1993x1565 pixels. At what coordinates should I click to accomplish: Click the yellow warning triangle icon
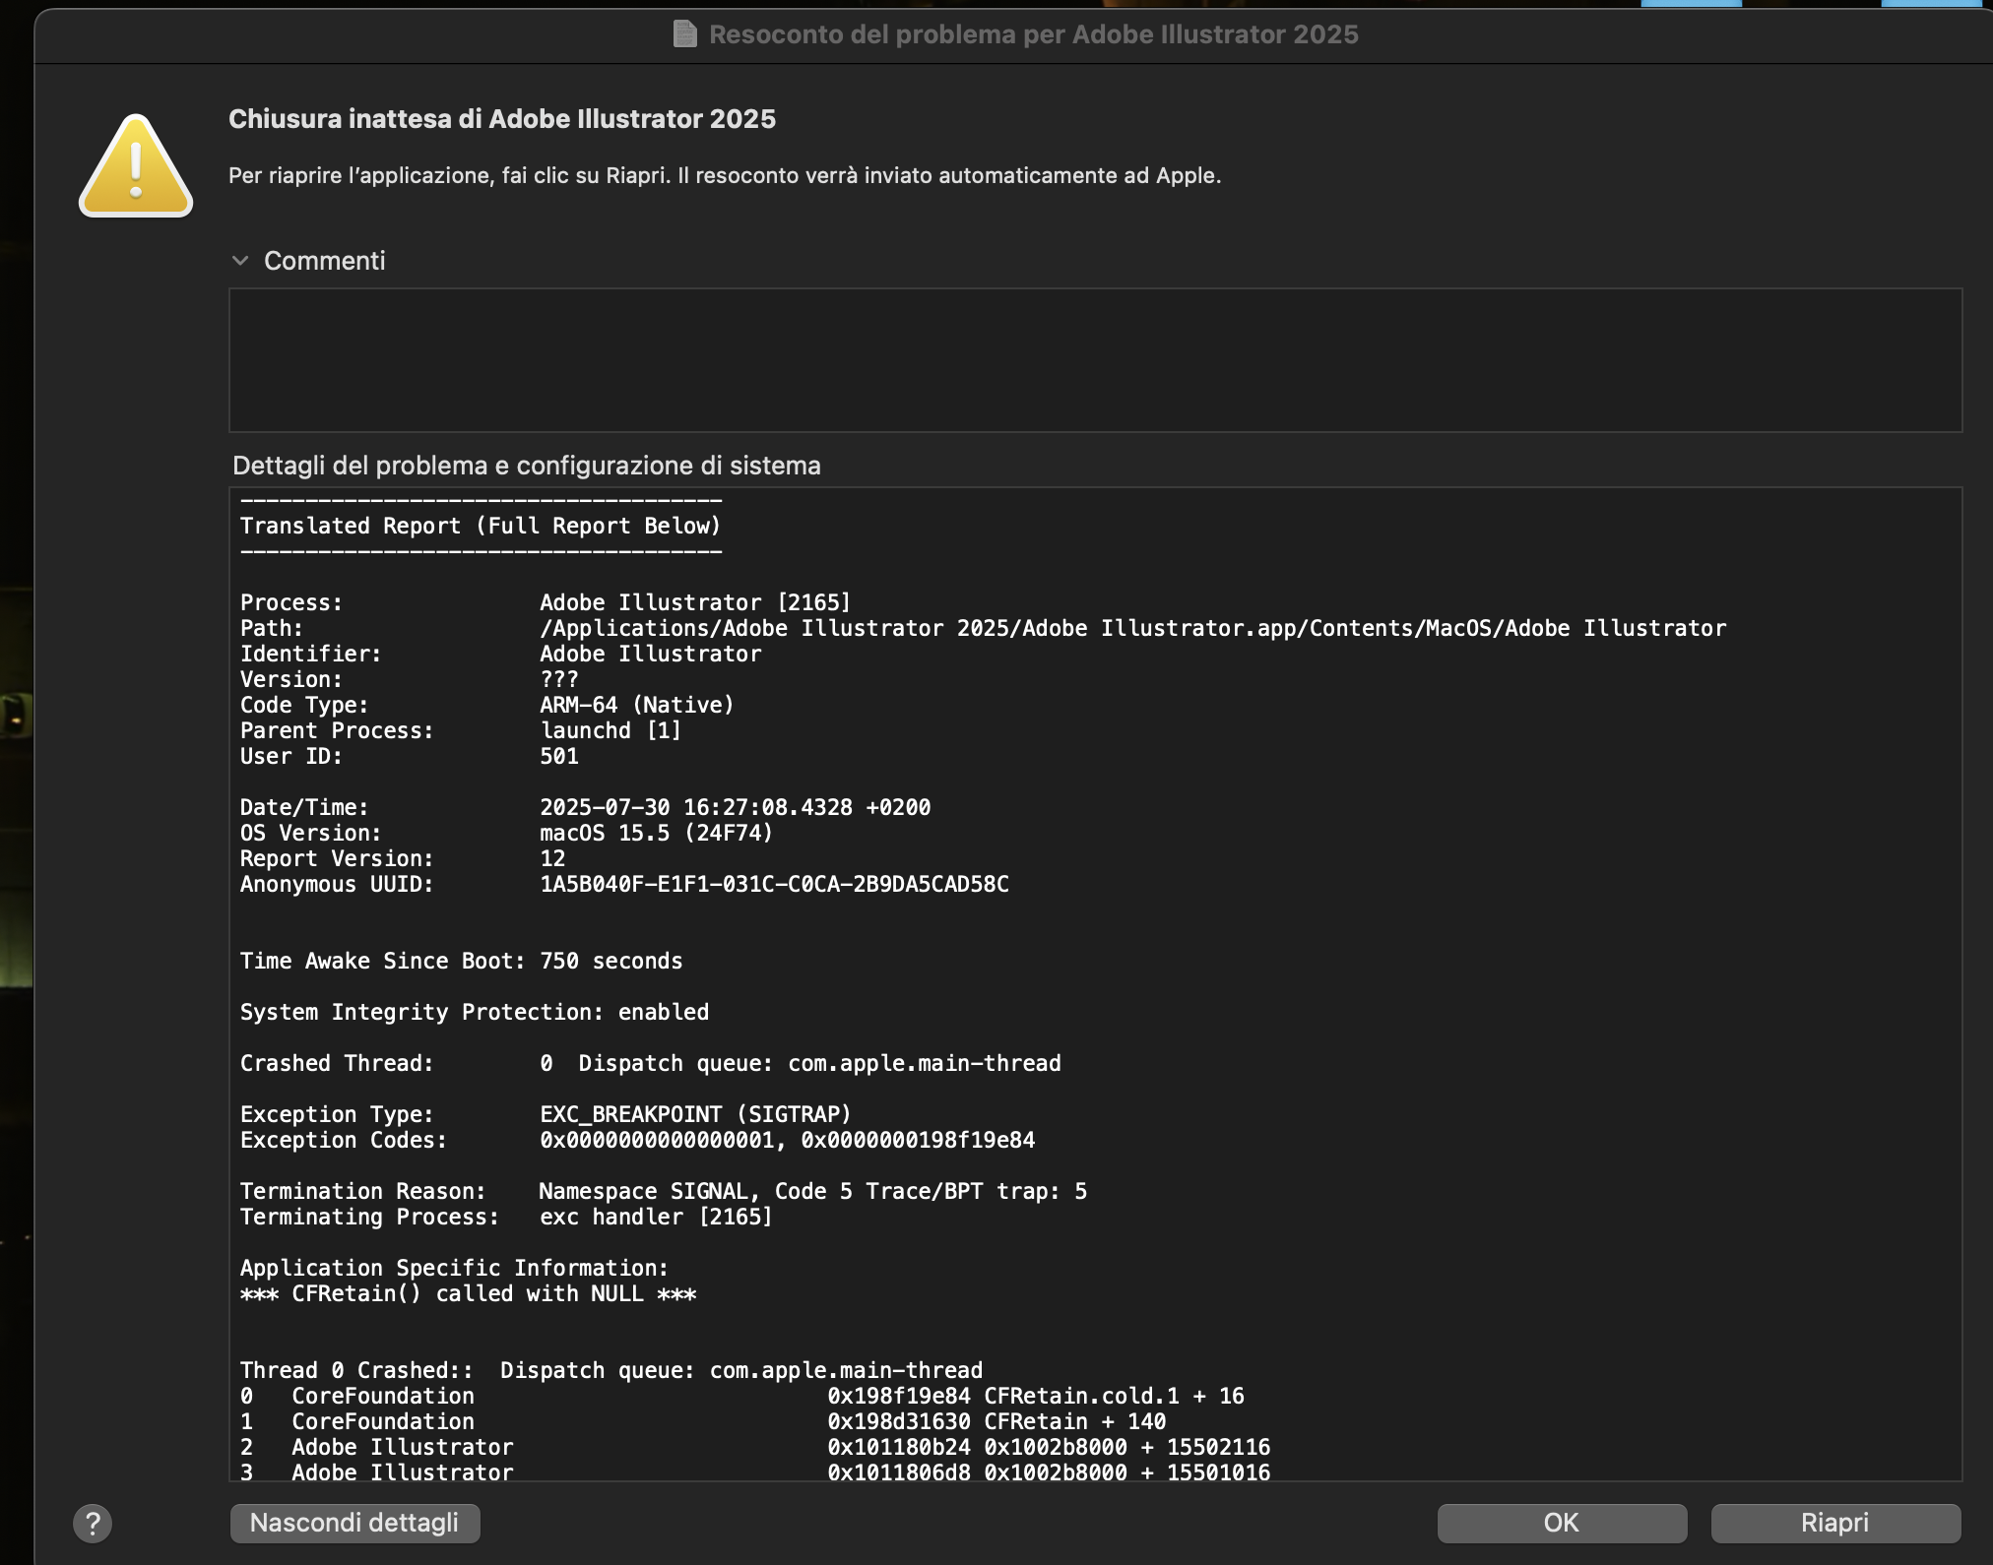(136, 165)
